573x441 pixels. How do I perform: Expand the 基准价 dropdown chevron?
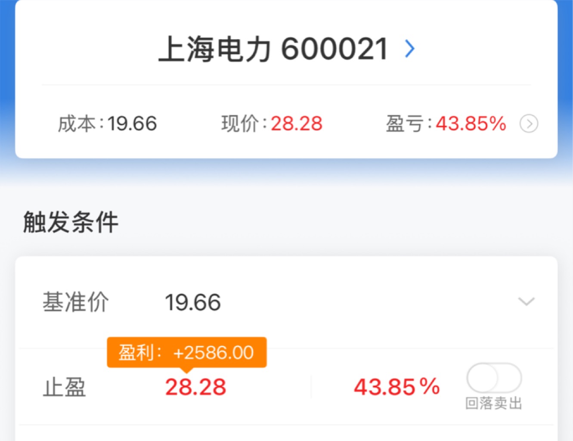point(526,301)
